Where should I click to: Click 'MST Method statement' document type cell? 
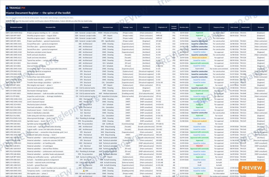(x=108, y=94)
